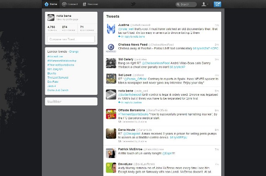Open bit.ly link in Sid Celery tweet
Screen dimensions: 266x176
[x=177, y=67]
